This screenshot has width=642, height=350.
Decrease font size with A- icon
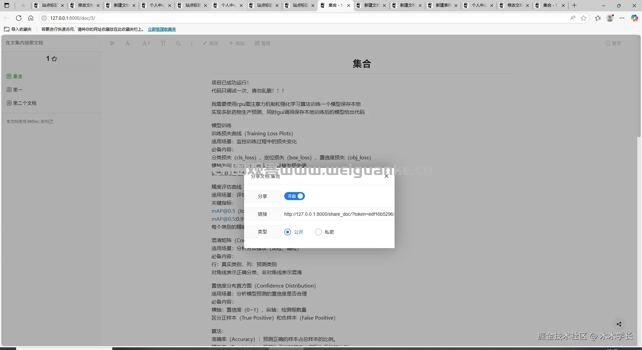[x=128, y=43]
